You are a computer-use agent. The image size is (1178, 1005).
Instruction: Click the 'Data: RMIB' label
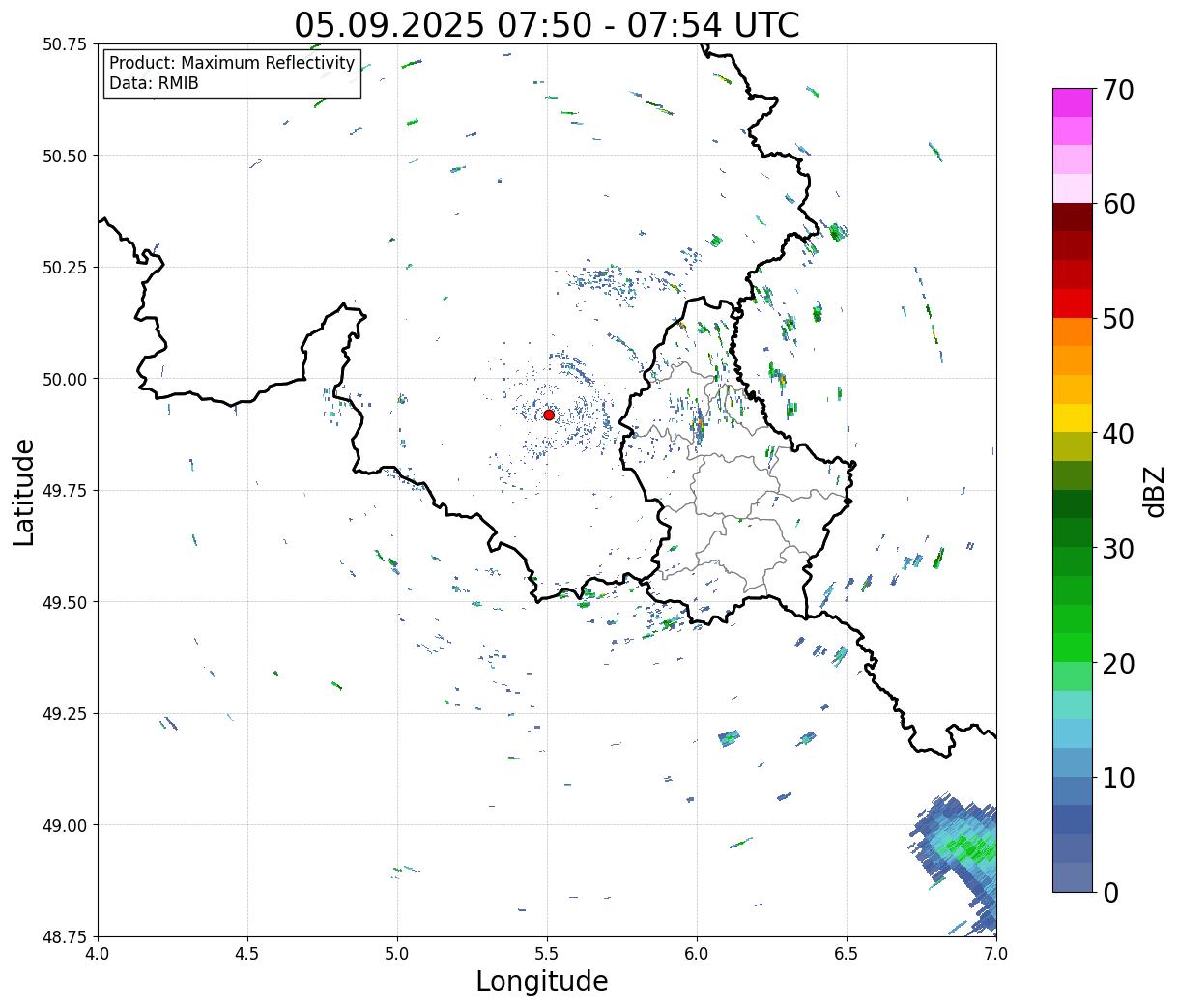pos(154,83)
